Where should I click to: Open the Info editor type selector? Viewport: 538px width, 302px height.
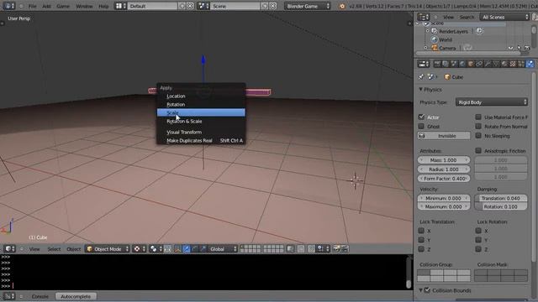pyautogui.click(x=9, y=6)
